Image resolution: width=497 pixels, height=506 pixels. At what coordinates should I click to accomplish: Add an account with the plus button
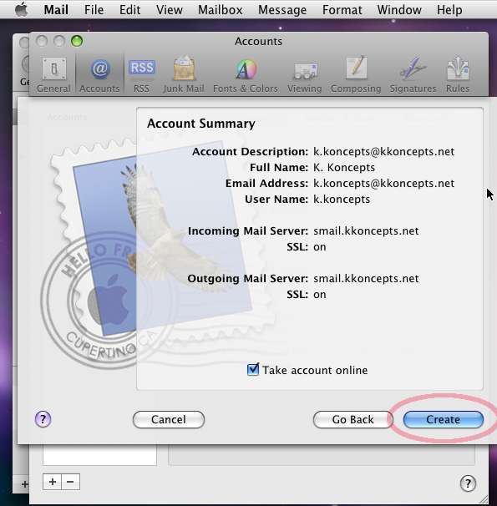[53, 482]
